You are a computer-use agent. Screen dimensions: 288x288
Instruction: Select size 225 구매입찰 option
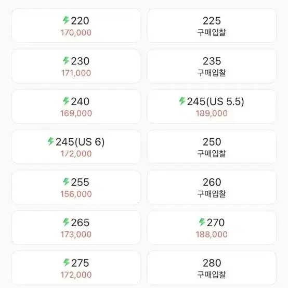point(212,25)
